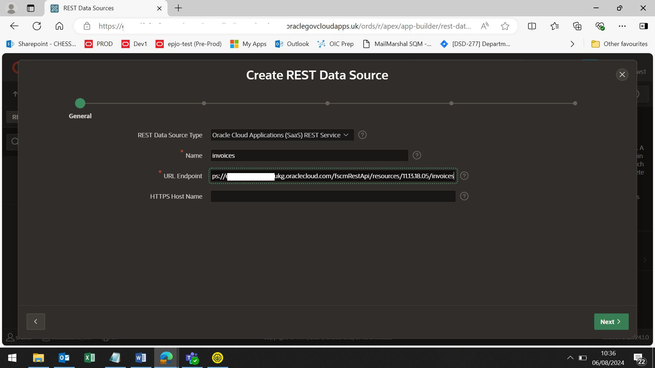Open OIC Prep bookmark

(x=335, y=44)
